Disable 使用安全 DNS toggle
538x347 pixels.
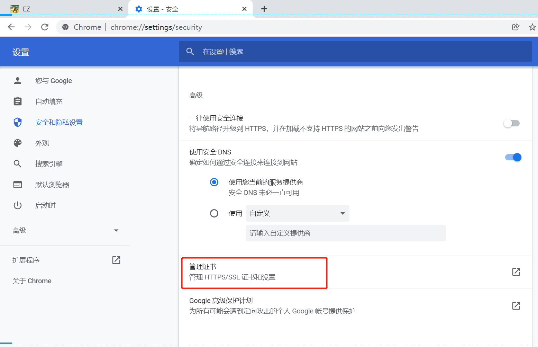[x=513, y=157]
